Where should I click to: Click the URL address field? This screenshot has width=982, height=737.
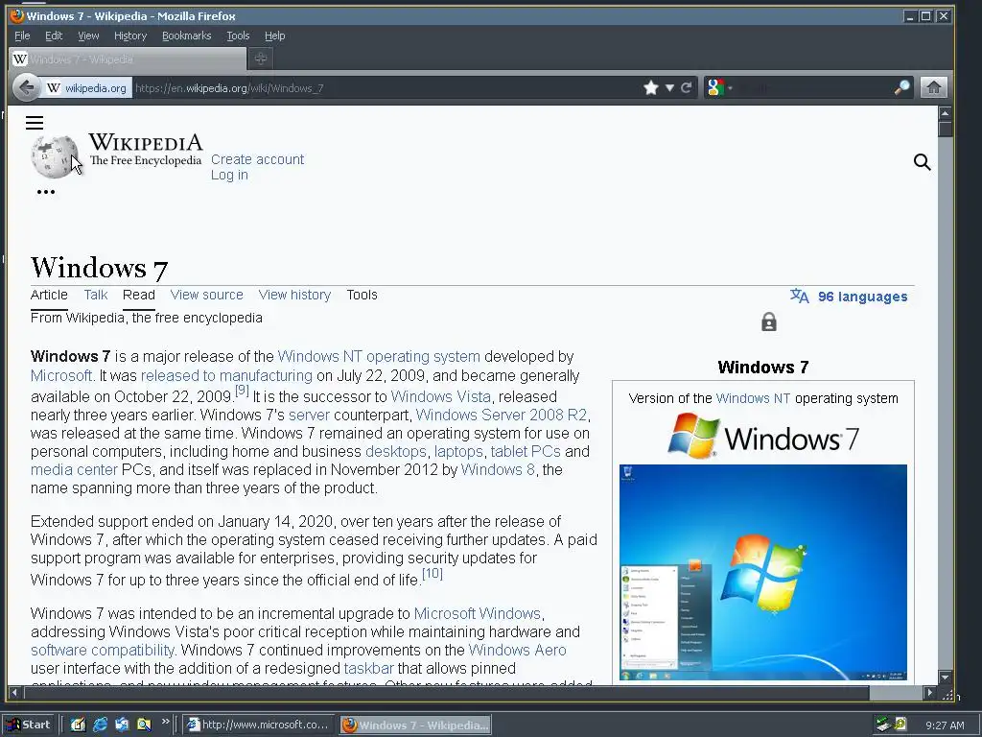tap(386, 87)
